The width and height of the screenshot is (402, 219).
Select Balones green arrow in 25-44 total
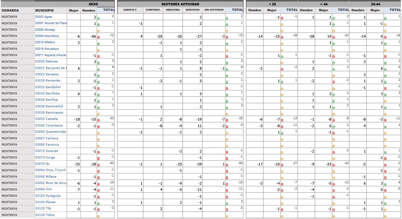pos(385,63)
